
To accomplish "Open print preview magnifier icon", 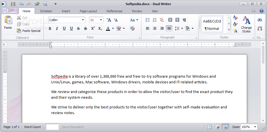I will point(45,4).
